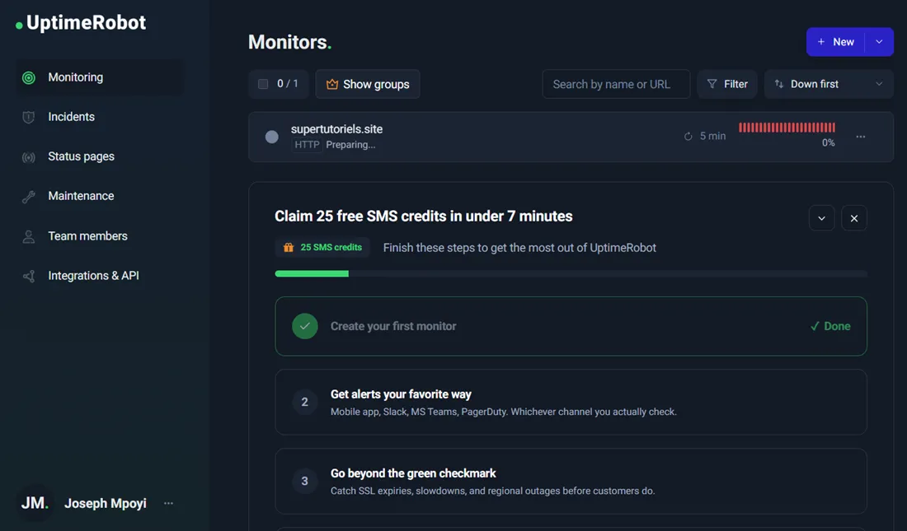
Task: Open Joseph Mpoyi account options menu
Action: [168, 503]
